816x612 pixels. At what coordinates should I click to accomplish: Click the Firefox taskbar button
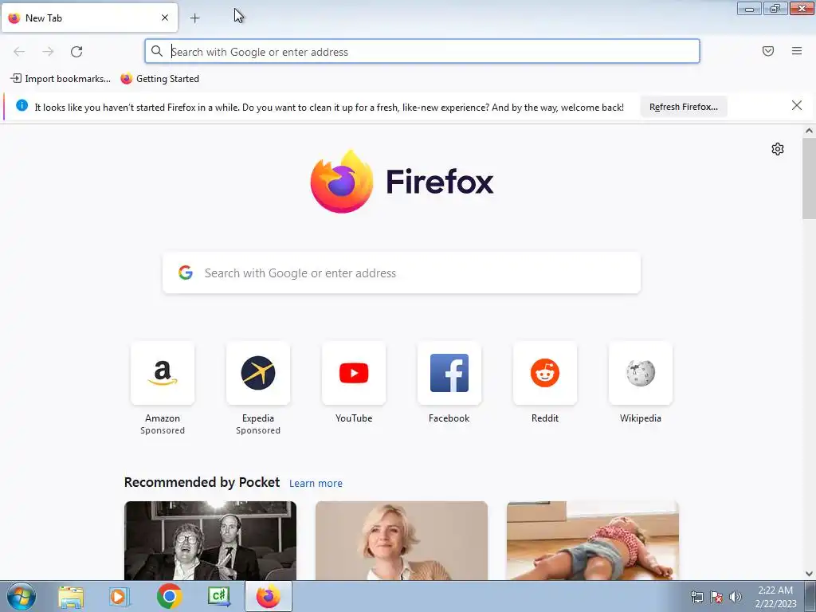(x=268, y=596)
